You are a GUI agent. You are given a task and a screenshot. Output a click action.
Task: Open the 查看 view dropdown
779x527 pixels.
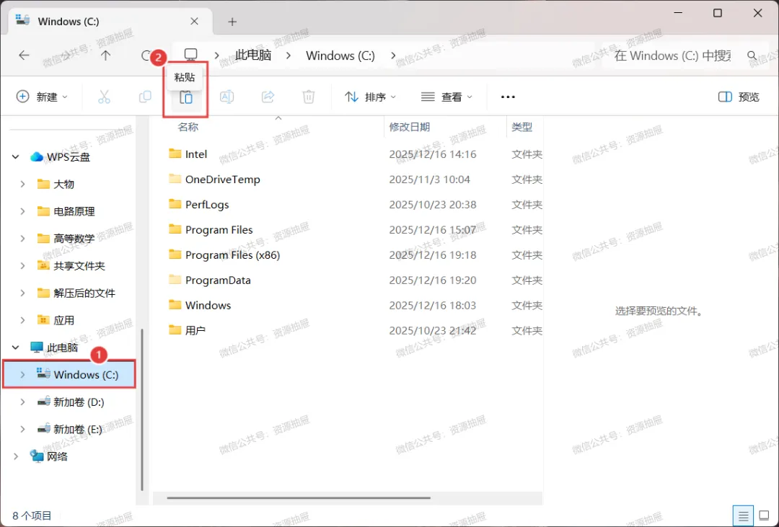click(x=446, y=97)
